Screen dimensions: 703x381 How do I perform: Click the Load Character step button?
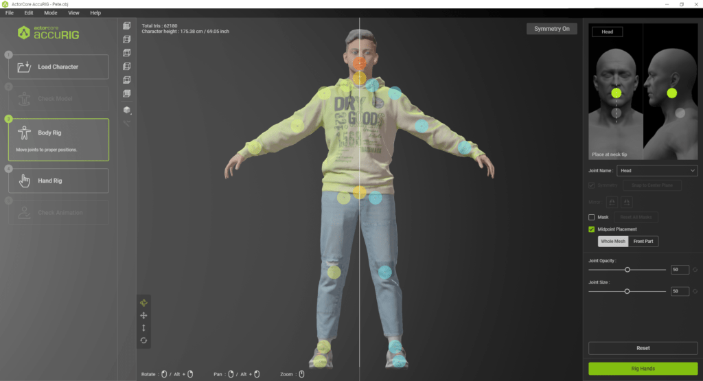point(59,67)
